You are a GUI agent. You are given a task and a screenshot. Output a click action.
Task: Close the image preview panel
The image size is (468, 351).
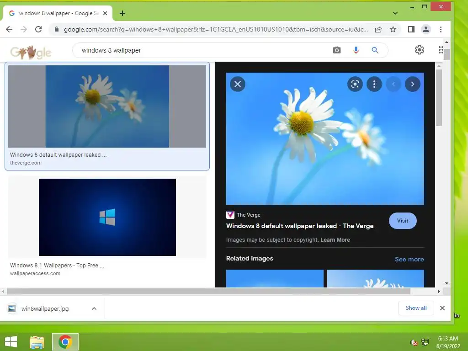(x=238, y=84)
